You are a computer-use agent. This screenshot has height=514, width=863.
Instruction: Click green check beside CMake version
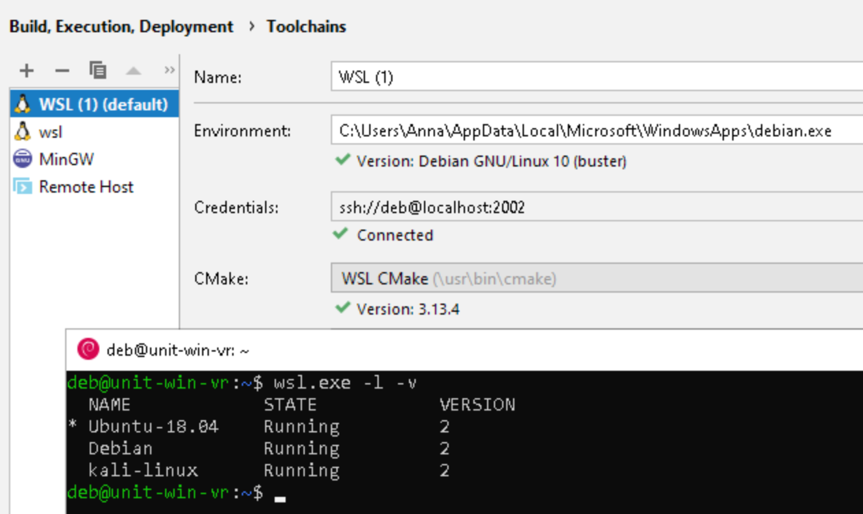tap(342, 308)
